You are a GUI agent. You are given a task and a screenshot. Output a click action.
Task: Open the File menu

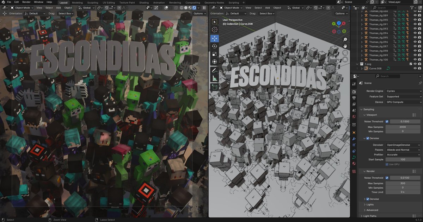pyautogui.click(x=9, y=2)
